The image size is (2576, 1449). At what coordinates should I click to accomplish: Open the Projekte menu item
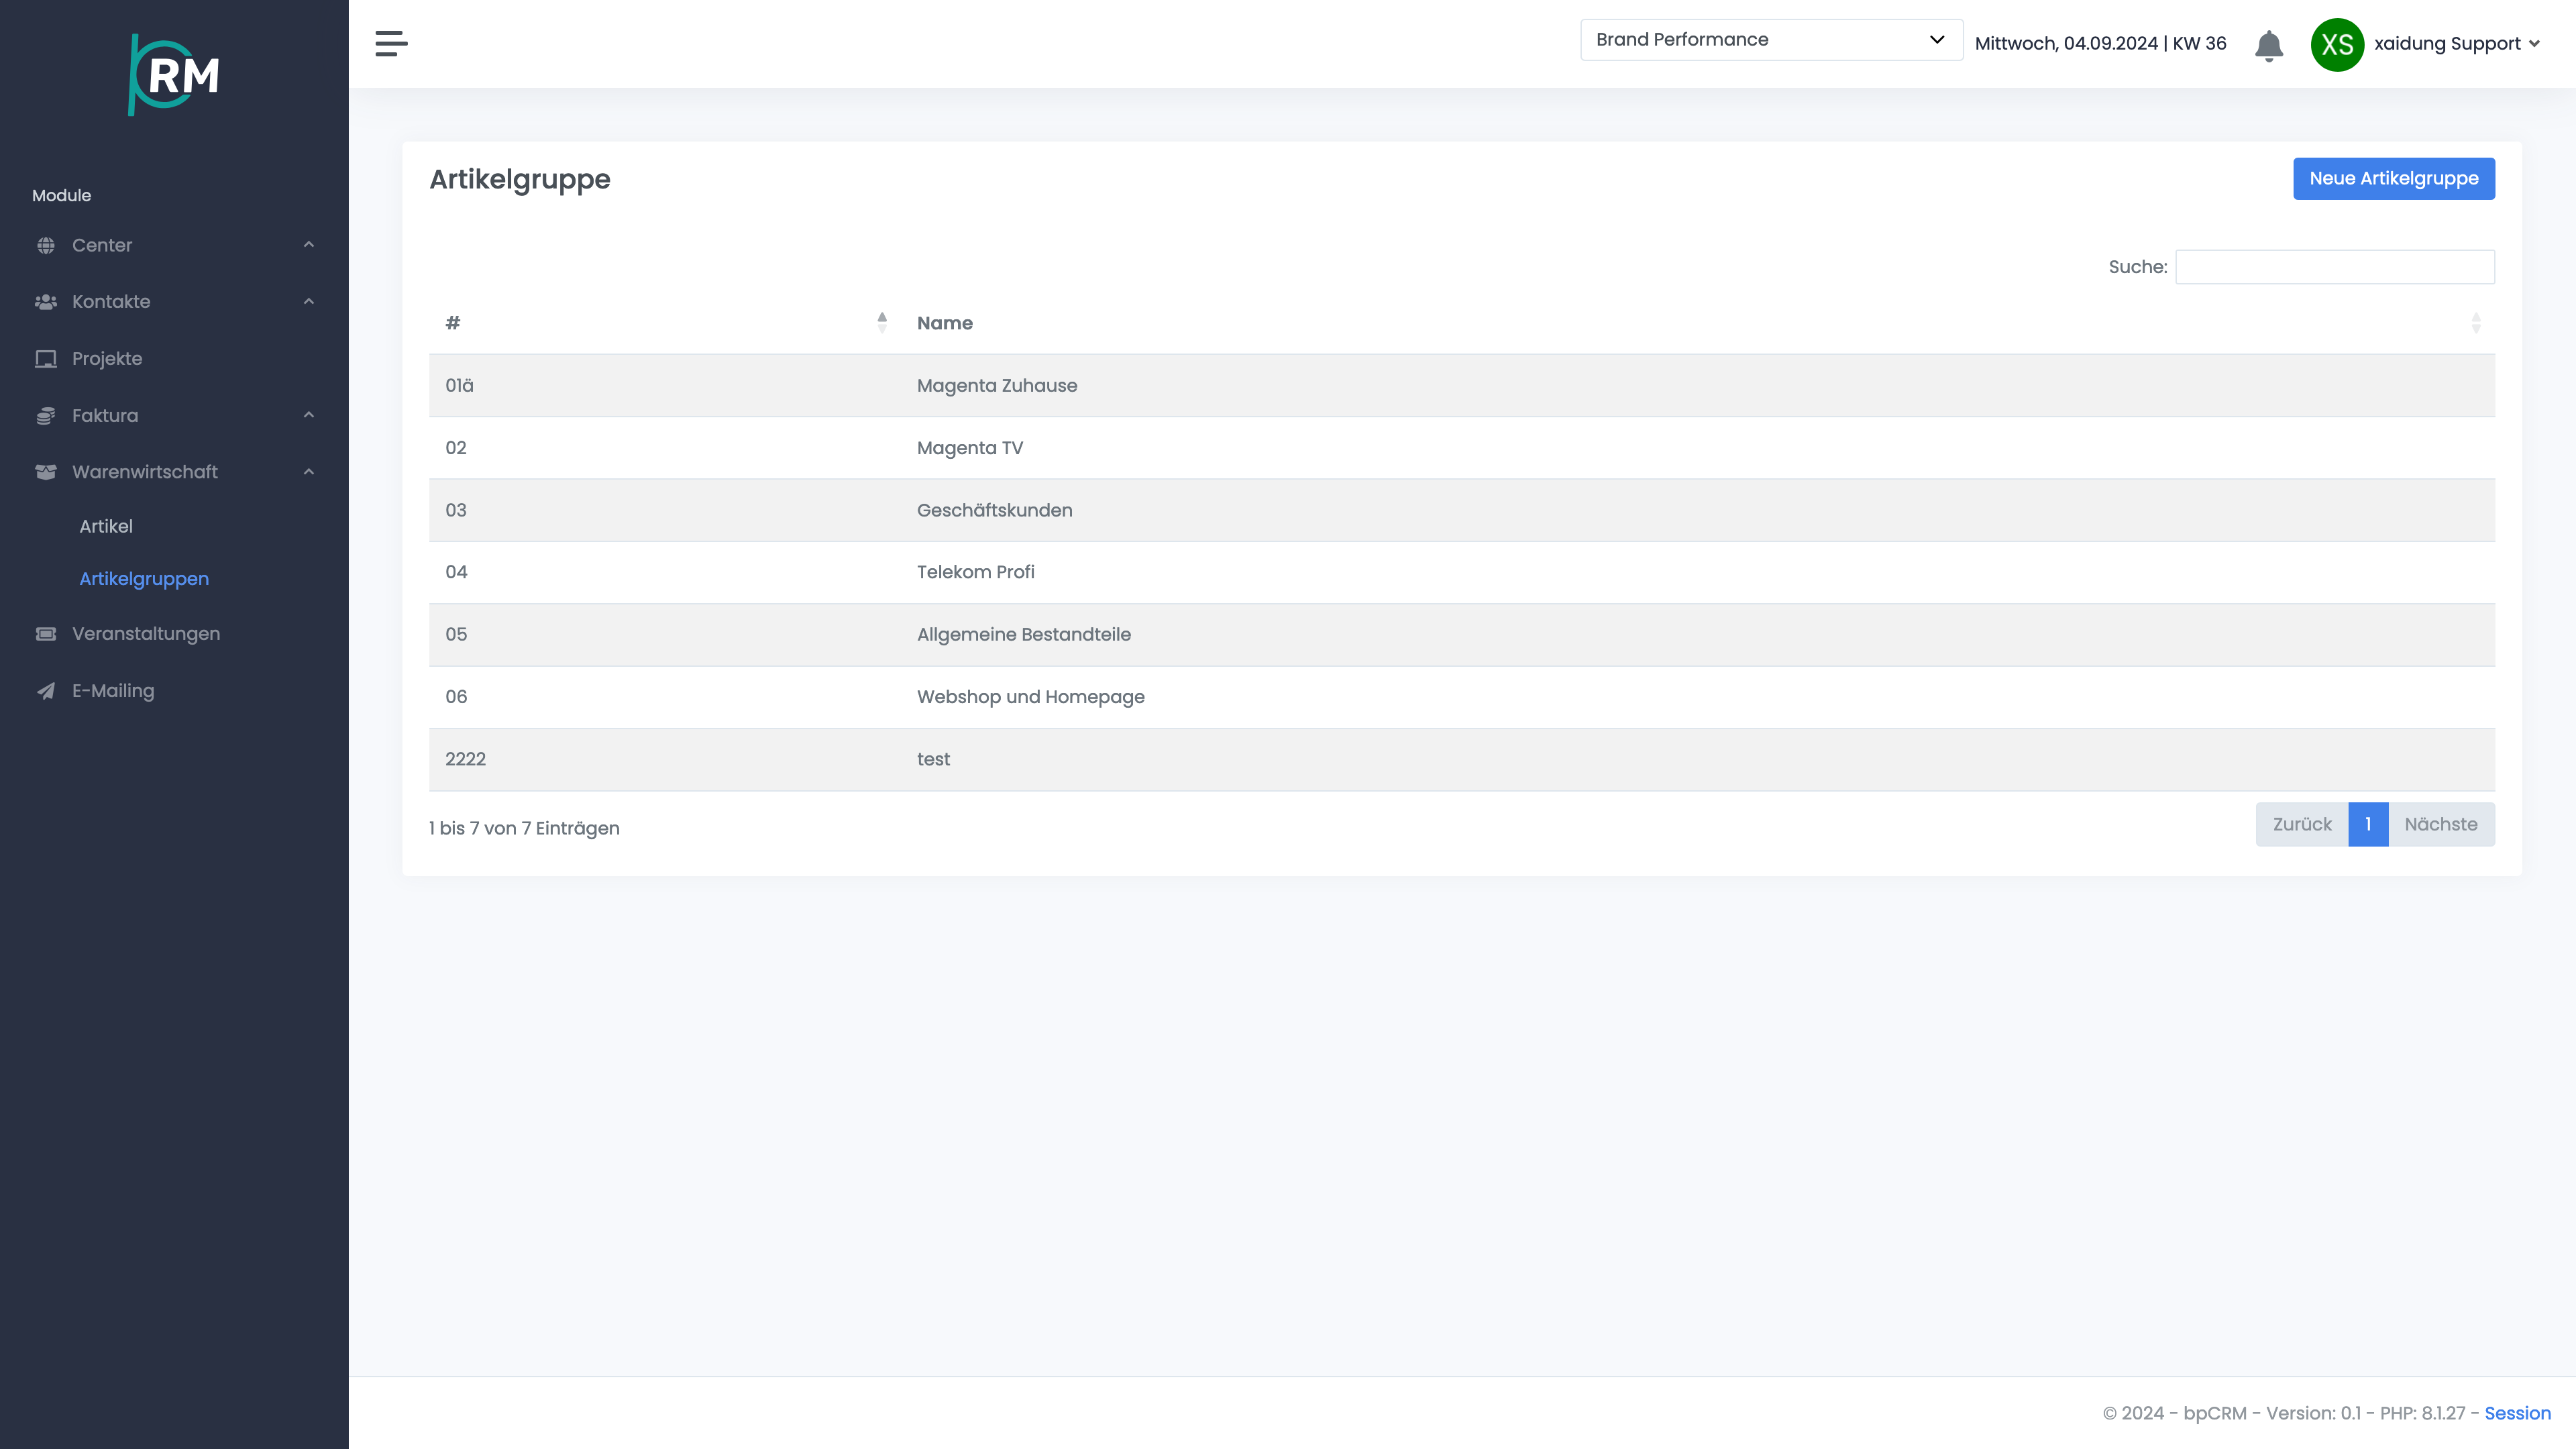[107, 359]
